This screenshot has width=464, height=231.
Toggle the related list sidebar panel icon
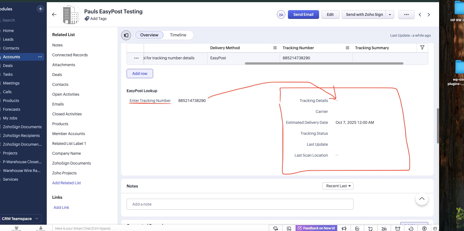tap(126, 35)
